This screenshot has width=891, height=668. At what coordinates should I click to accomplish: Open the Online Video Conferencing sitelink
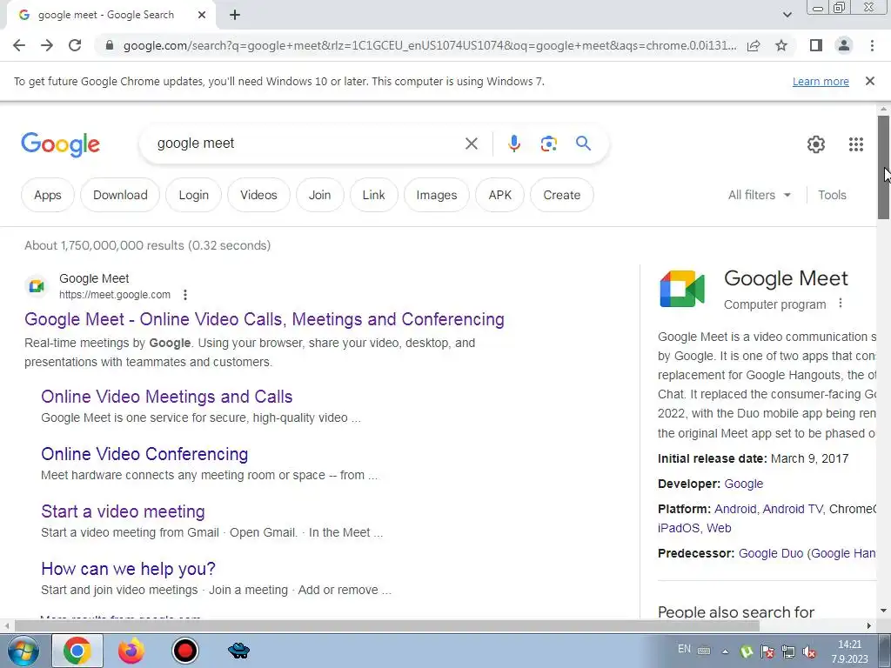[x=144, y=454]
